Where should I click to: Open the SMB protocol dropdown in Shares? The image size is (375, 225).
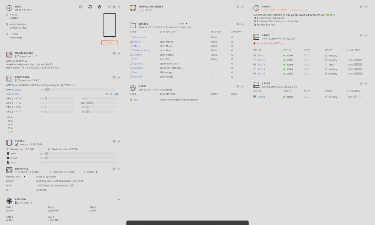point(183,24)
